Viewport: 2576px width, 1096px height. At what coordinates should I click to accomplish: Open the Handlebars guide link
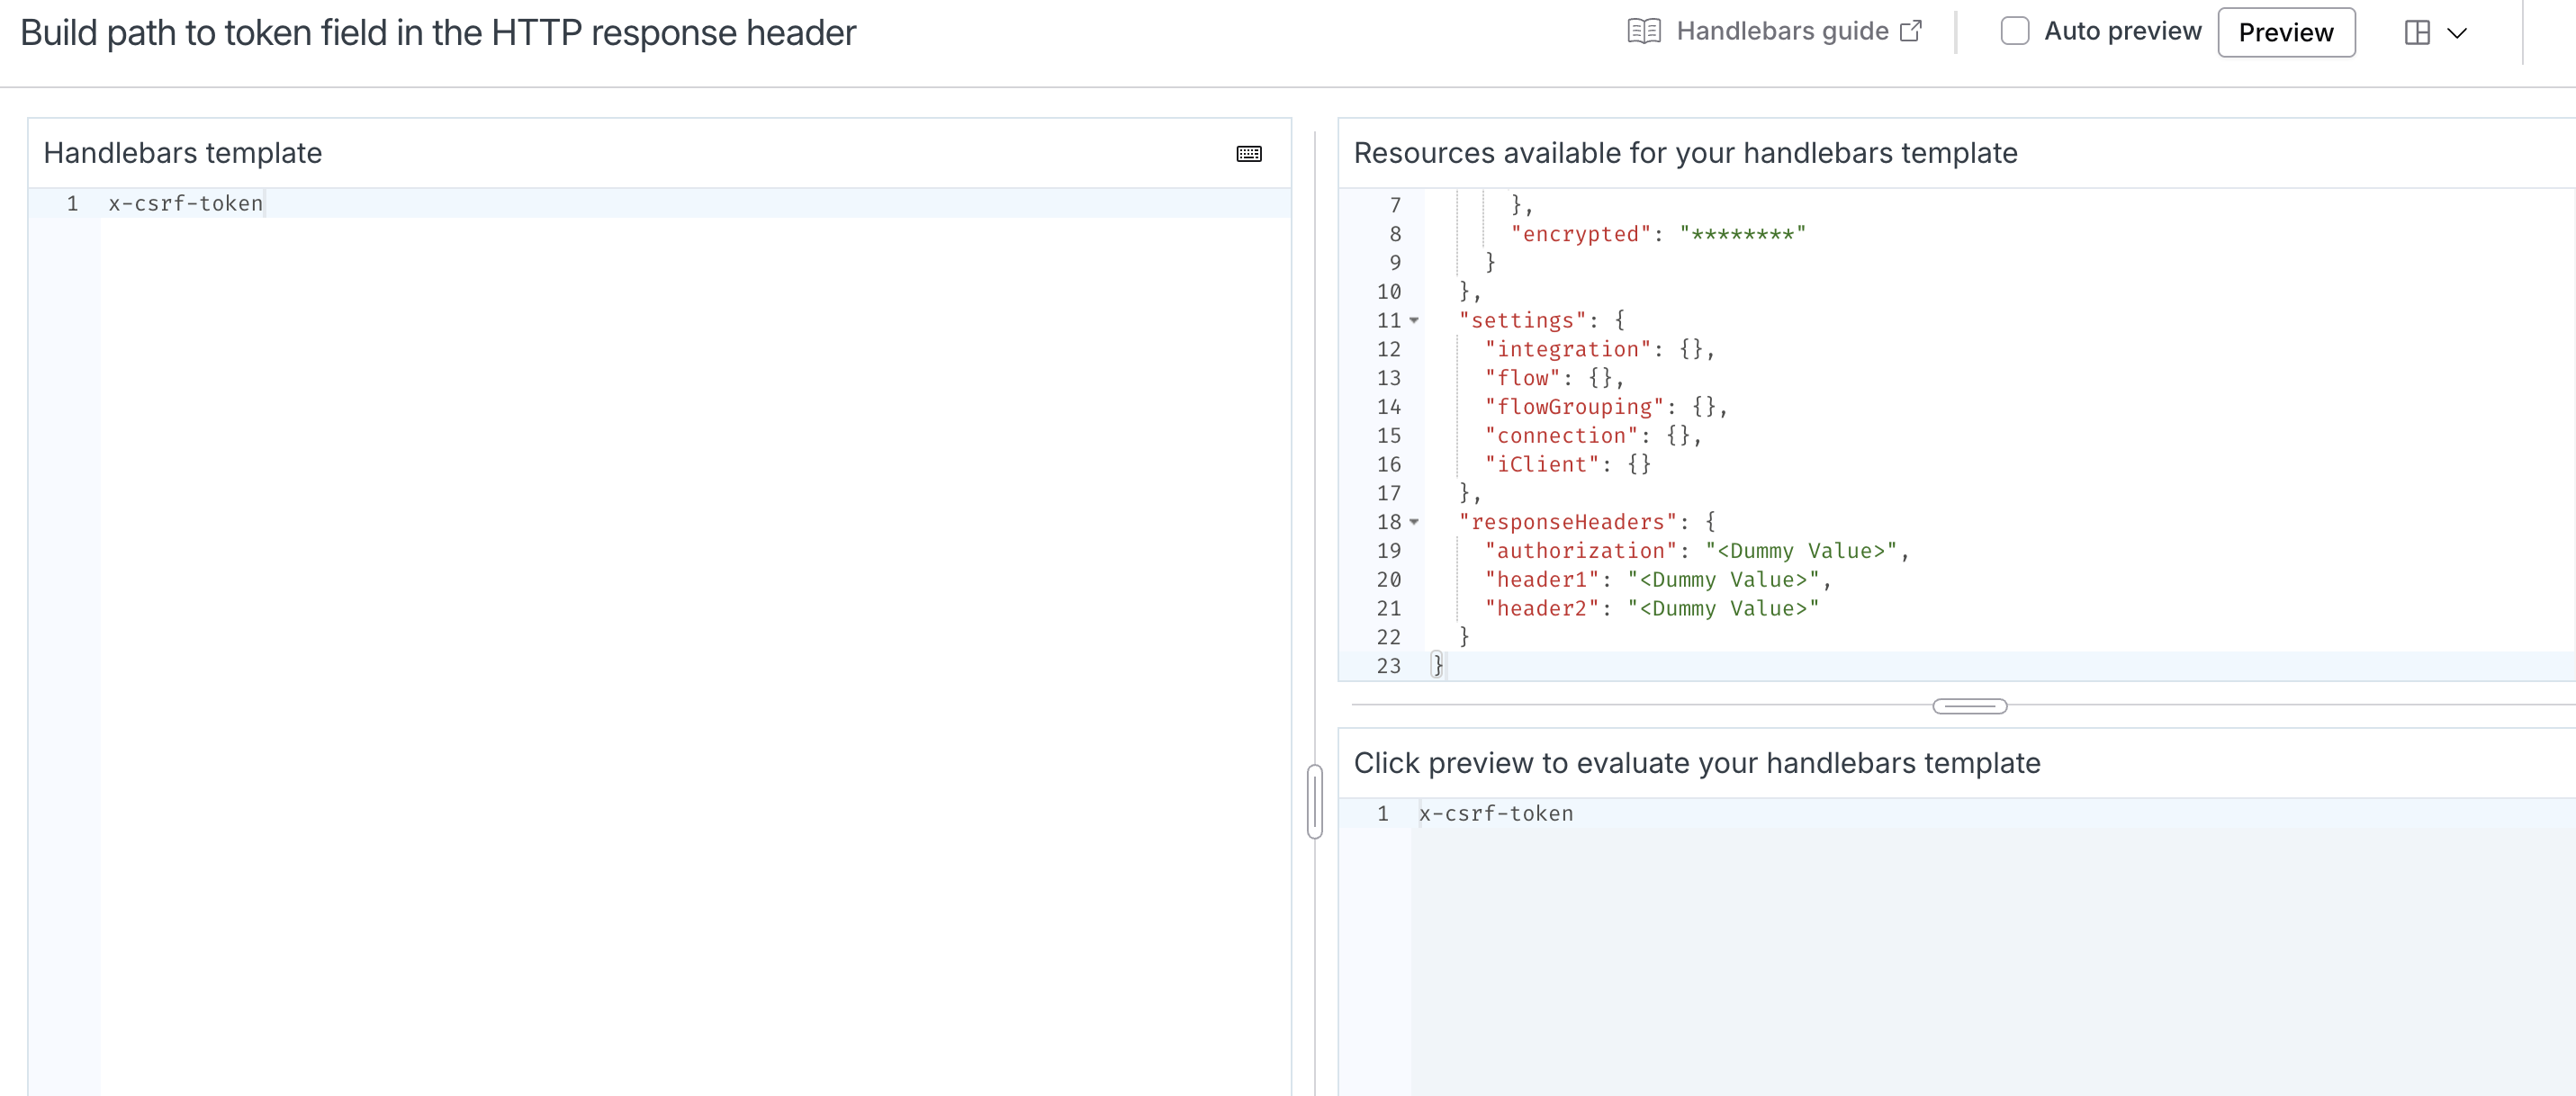tap(1781, 32)
